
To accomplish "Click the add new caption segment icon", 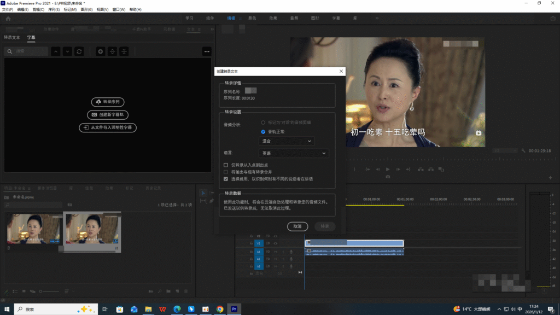I will 101,51.
